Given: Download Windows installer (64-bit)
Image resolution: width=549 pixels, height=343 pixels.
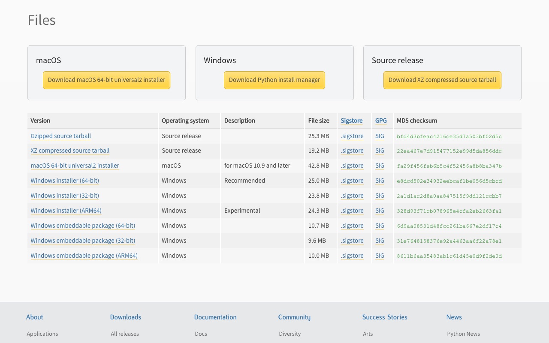Looking at the screenshot, I should [65, 181].
